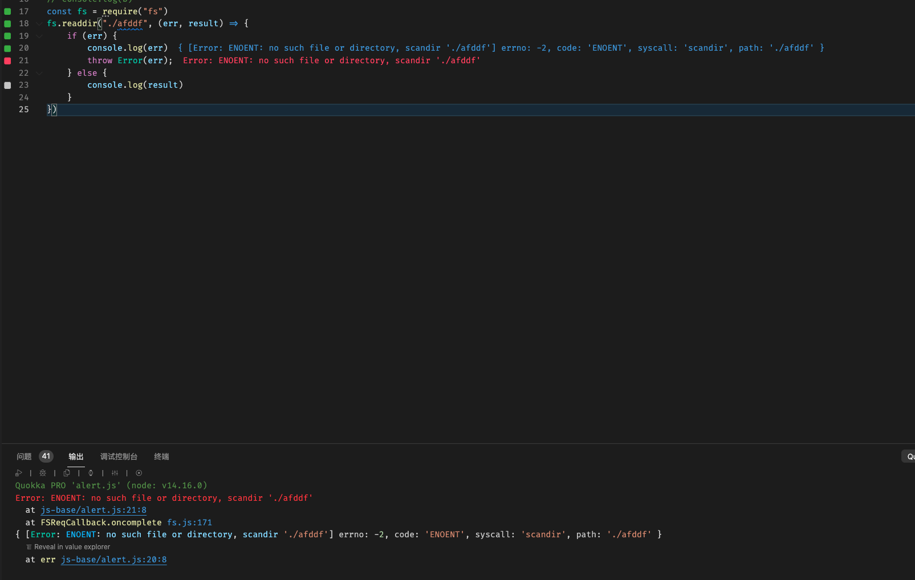The image size is (915, 580).
Task: Click the 41 problems count badge
Action: 46,456
